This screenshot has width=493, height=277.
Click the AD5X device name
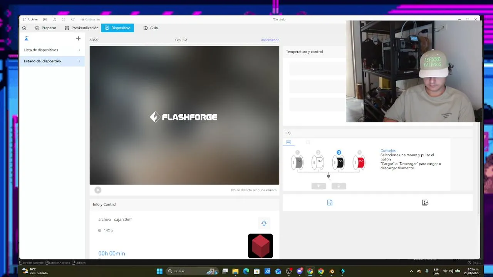(x=94, y=40)
